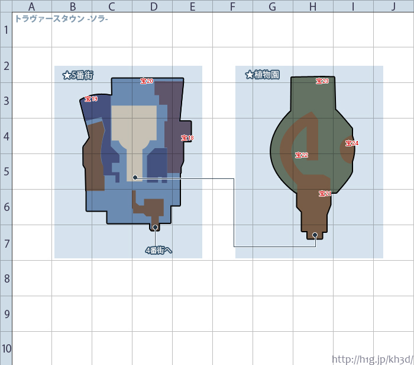Image resolution: width=414 pixels, height=365 pixels.
Task: Select row header 1
Action: (x=6, y=30)
